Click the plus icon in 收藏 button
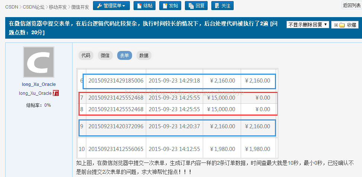This screenshot has width=362, height=177. [x=336, y=25]
